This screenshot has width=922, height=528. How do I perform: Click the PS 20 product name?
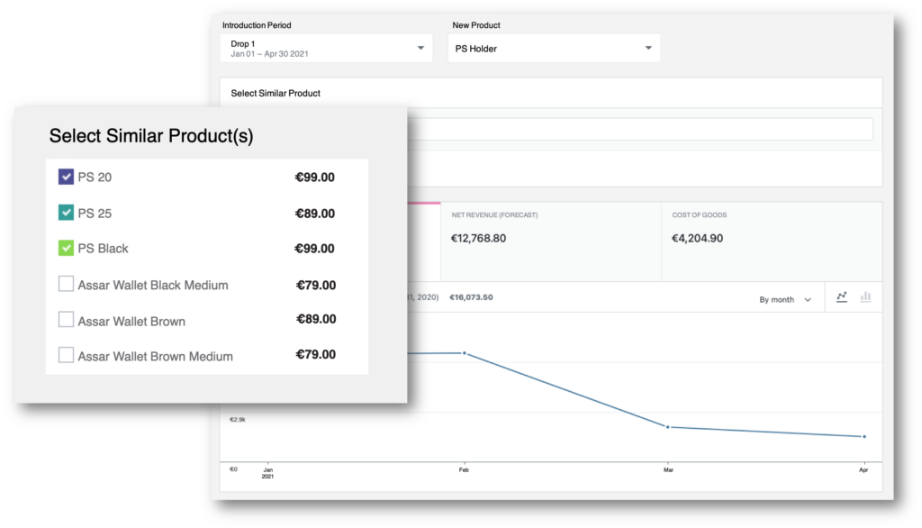(x=95, y=178)
